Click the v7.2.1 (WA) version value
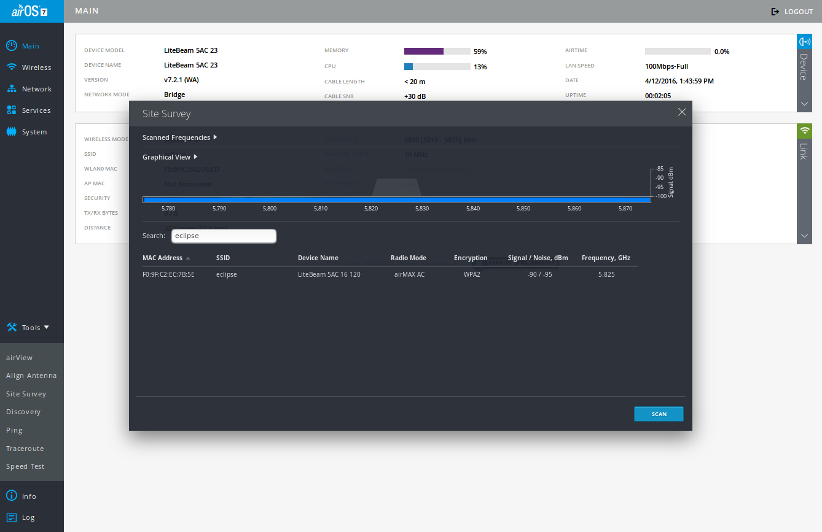The image size is (822, 532). [181, 80]
